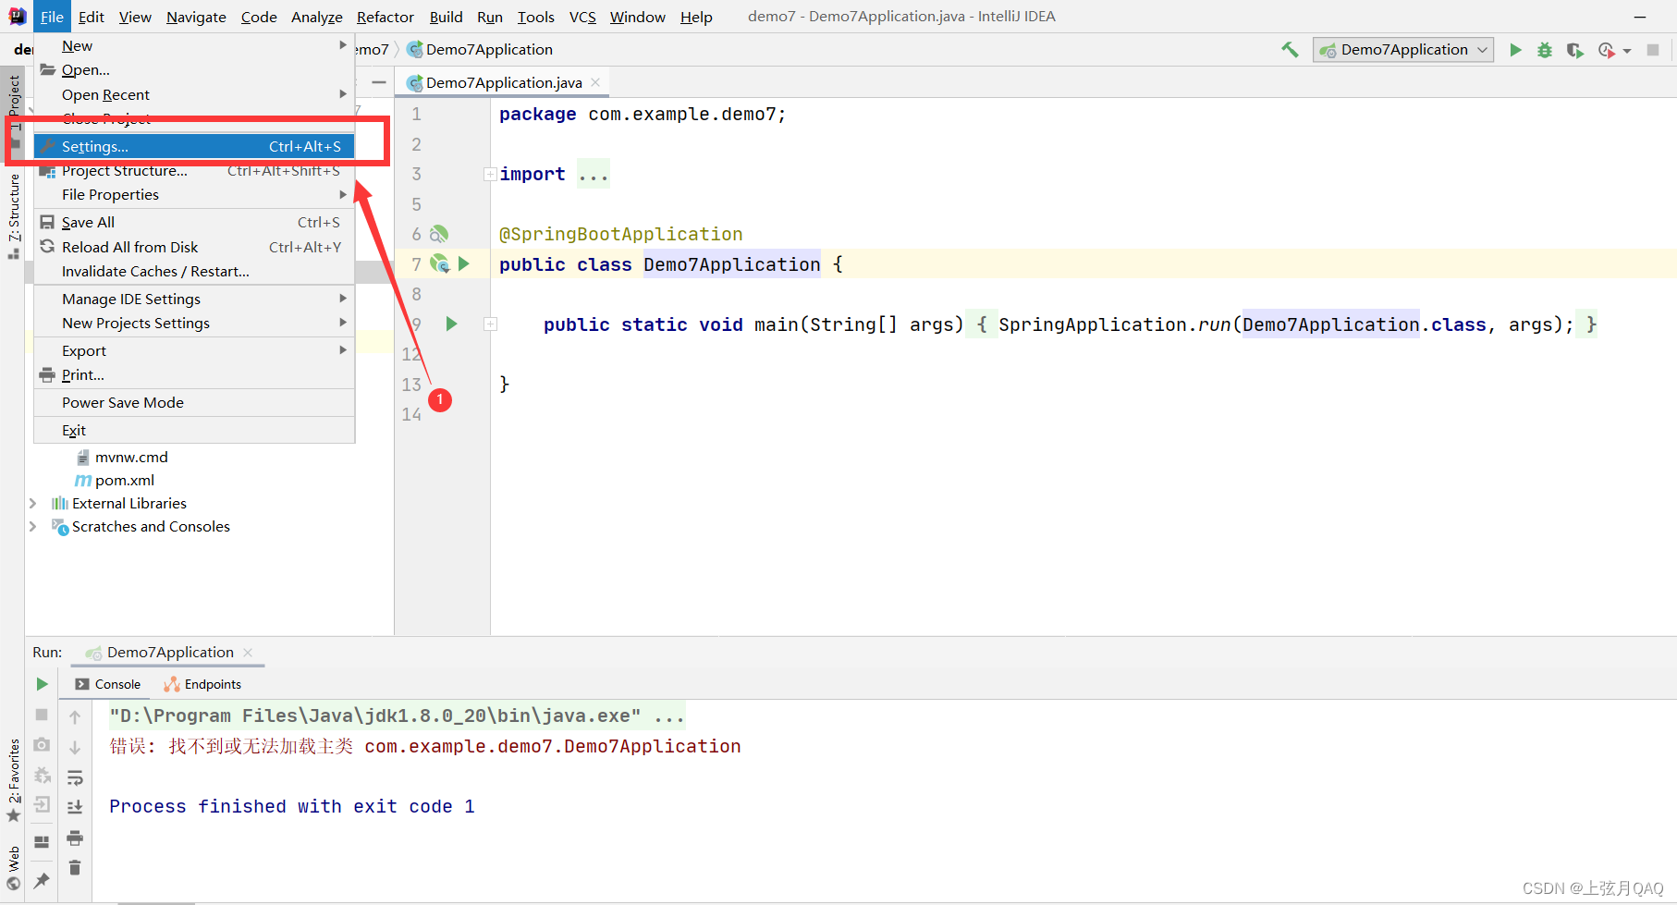Click the stop square in top toolbar

click(x=1653, y=50)
